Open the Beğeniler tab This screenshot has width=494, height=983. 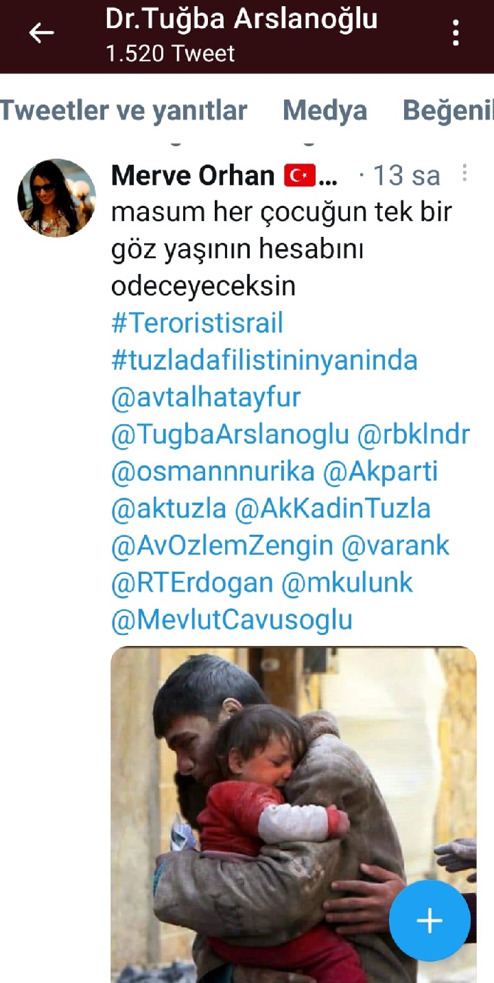point(448,111)
